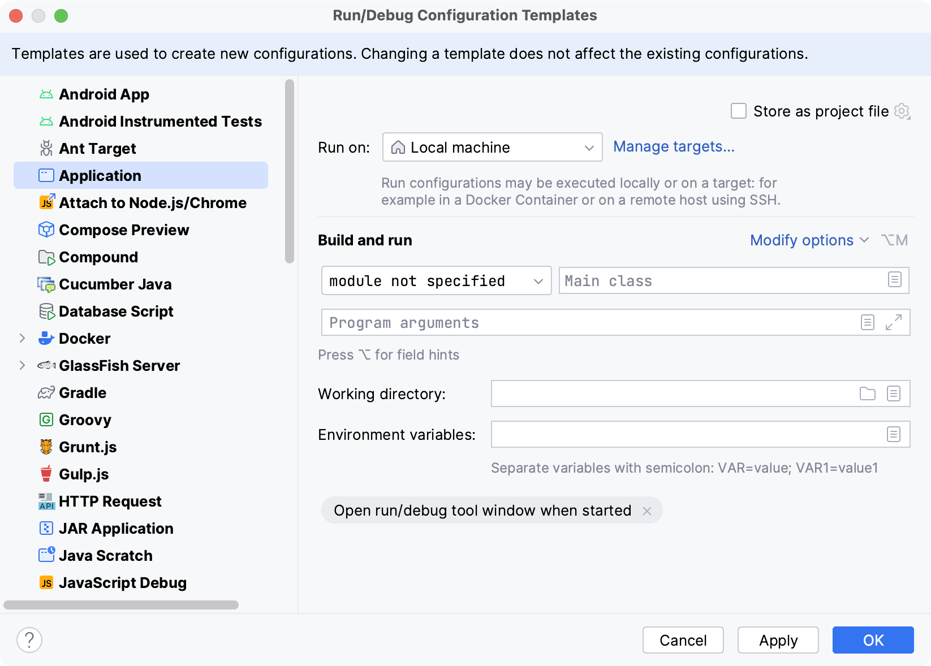Click the Android Instrumented Tests icon
Screen dimensions: 931x666
click(46, 122)
